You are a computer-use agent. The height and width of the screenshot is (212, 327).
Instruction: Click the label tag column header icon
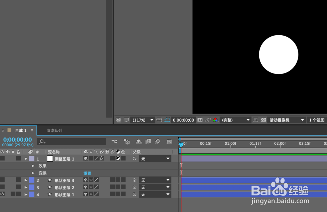pyautogui.click(x=30, y=152)
